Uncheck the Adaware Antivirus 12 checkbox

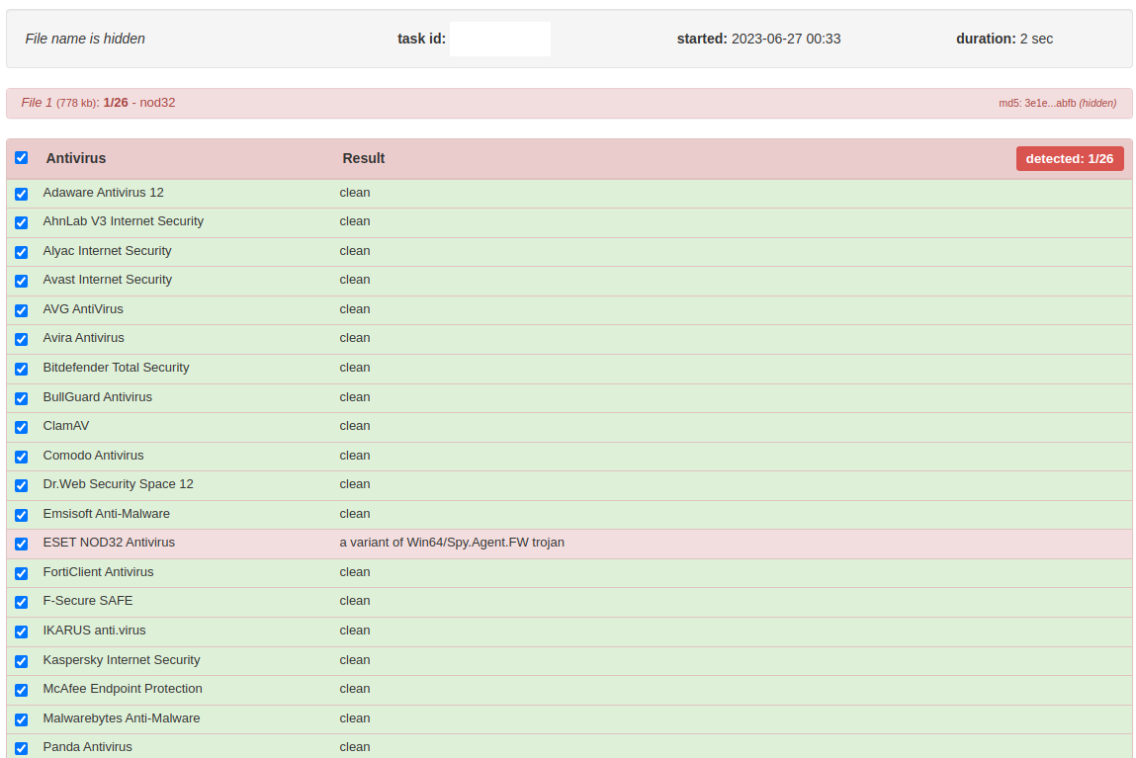coord(22,194)
